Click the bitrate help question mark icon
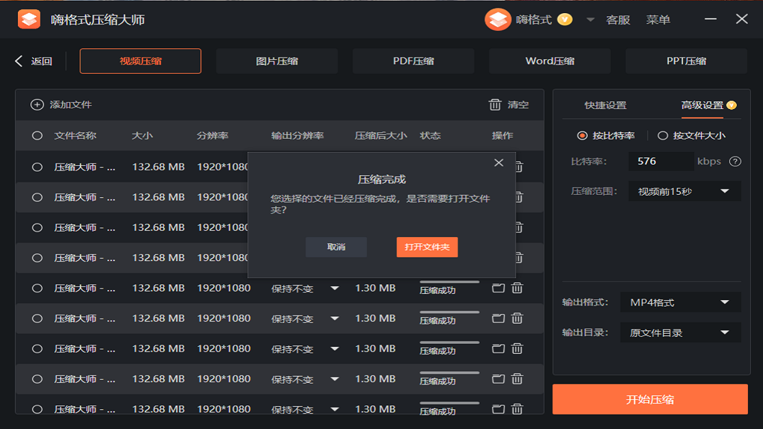763x429 pixels. pyautogui.click(x=736, y=161)
